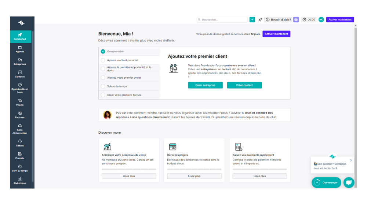Viewport: 367px width, 205px height.
Task: Click Besoin d'aide? help button
Action: pyautogui.click(x=278, y=20)
